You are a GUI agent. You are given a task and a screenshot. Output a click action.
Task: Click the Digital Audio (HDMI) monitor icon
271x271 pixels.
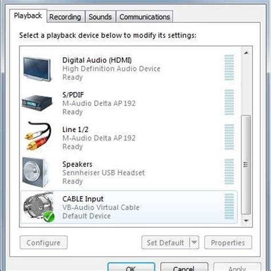(x=37, y=69)
